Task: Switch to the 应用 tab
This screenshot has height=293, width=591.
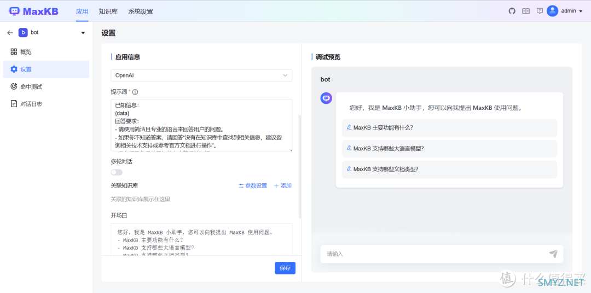Action: [x=82, y=11]
